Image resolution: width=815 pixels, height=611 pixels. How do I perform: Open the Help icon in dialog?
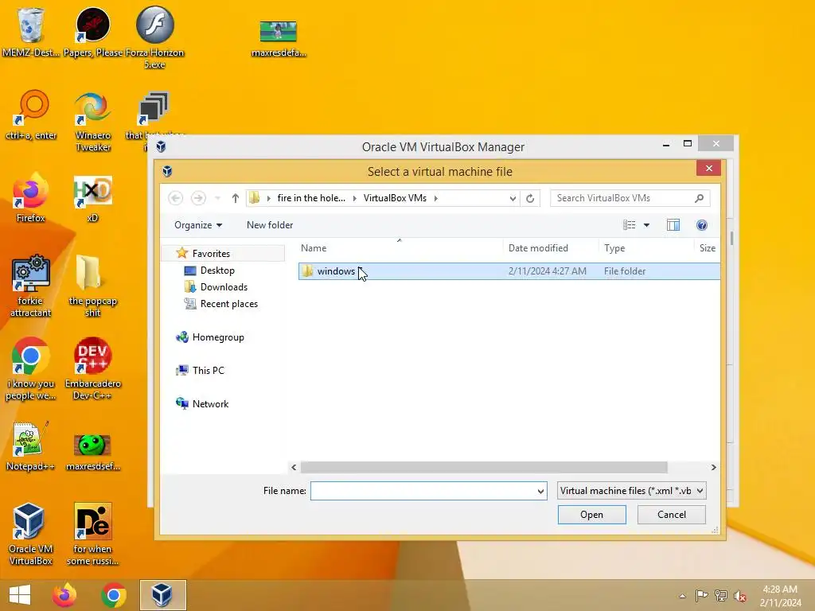pyautogui.click(x=702, y=225)
